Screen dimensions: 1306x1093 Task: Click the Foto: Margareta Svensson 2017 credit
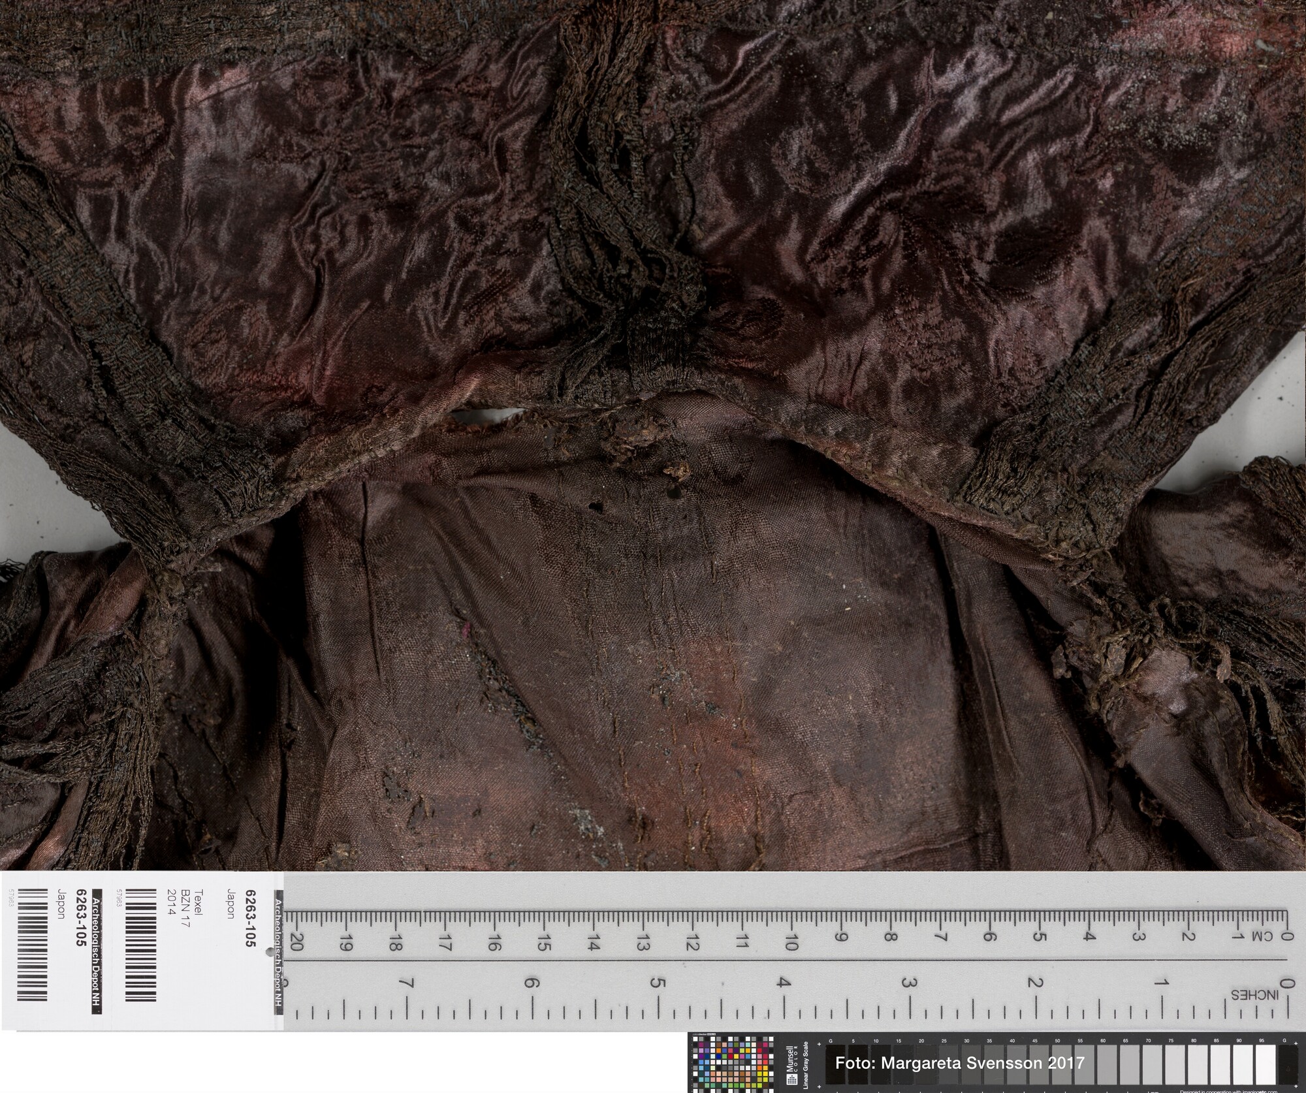point(959,1063)
